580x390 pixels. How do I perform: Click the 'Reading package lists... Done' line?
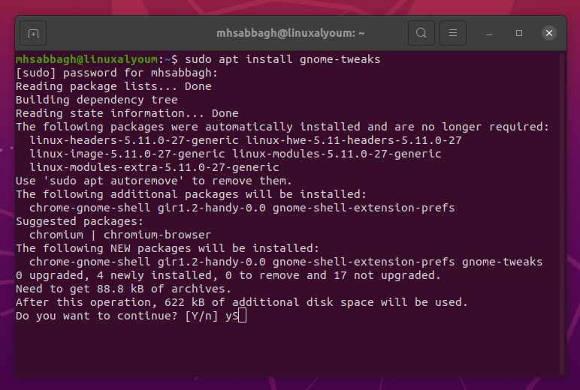[x=113, y=86]
